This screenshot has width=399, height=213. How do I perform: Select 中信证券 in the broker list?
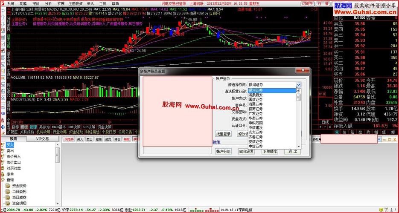[256, 147]
